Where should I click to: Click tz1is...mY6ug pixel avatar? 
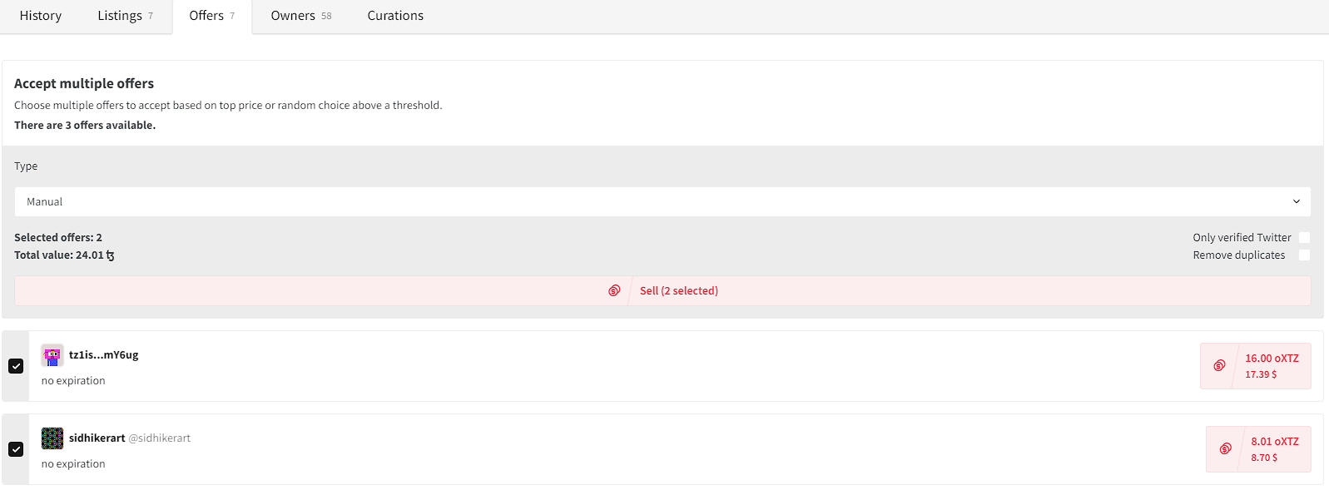tap(52, 355)
